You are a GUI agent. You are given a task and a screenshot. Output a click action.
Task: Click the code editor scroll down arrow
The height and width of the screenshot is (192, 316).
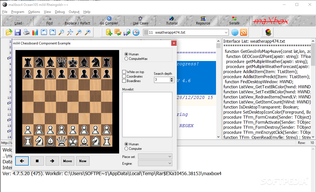tap(219, 137)
